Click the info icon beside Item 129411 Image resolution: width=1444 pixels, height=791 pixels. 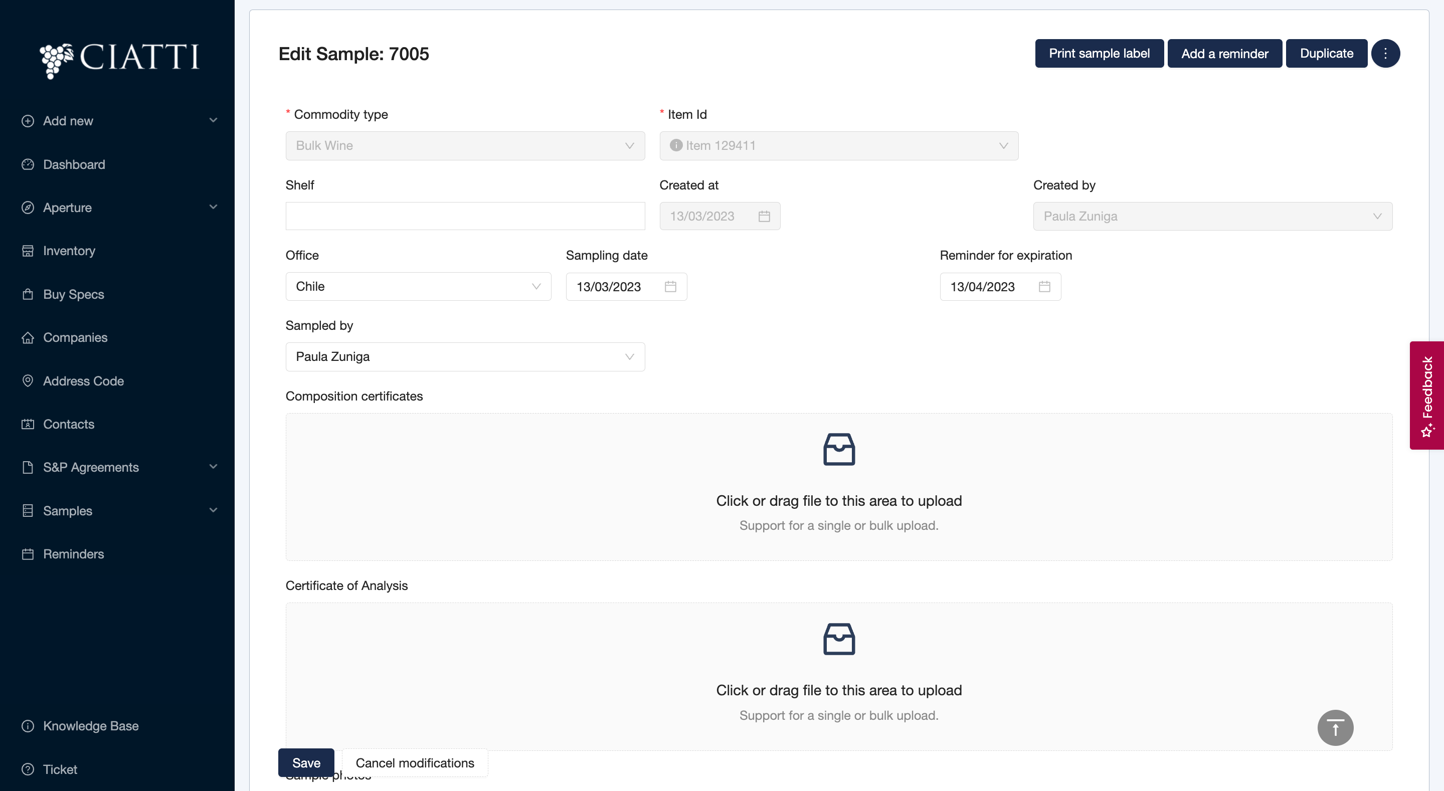click(676, 146)
